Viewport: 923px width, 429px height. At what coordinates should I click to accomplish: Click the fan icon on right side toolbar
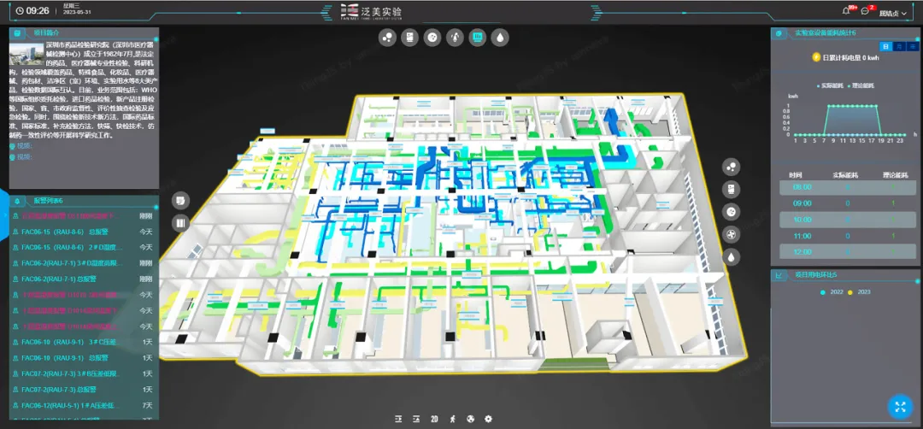click(x=732, y=234)
